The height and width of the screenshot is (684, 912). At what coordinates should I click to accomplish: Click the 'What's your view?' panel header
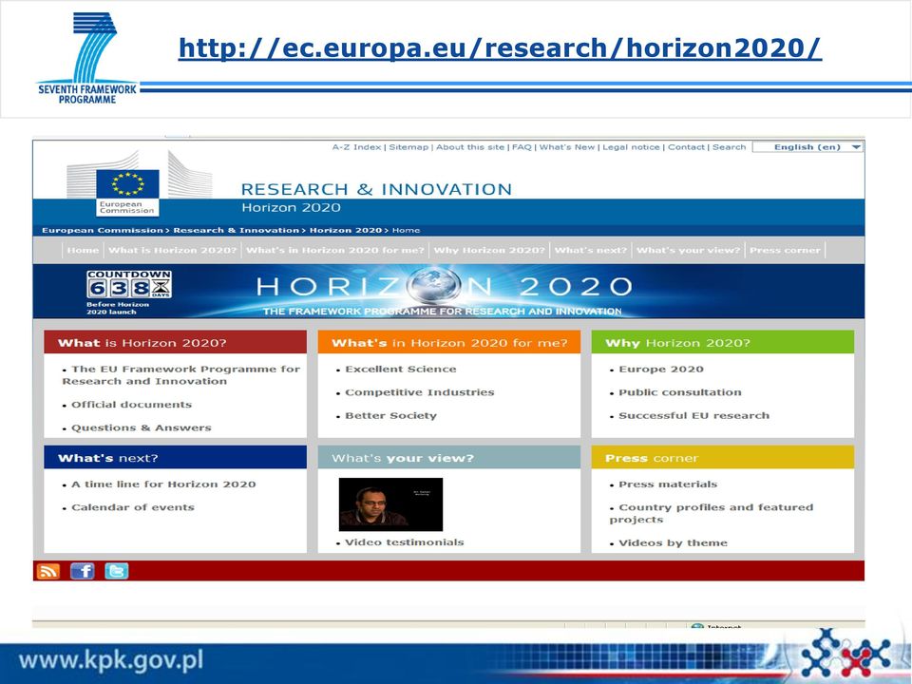pos(449,458)
